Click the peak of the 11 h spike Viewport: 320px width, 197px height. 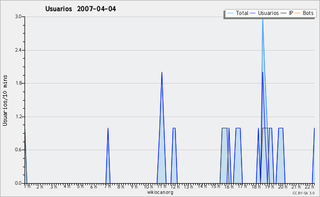(x=162, y=72)
